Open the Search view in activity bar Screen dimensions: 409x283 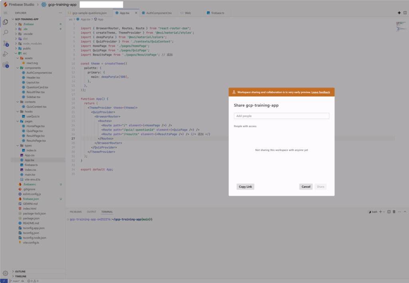pos(6,32)
